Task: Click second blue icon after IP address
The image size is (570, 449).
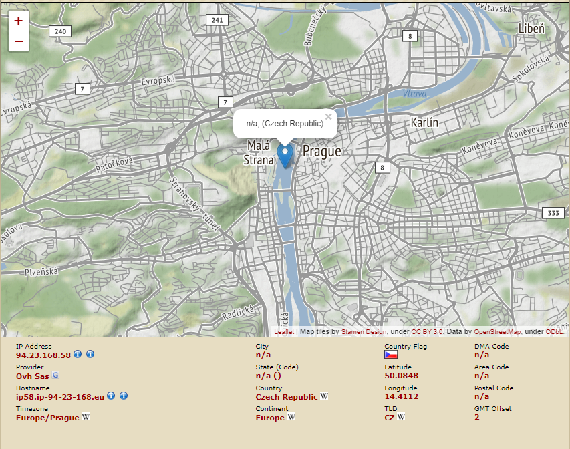Action: pos(90,354)
